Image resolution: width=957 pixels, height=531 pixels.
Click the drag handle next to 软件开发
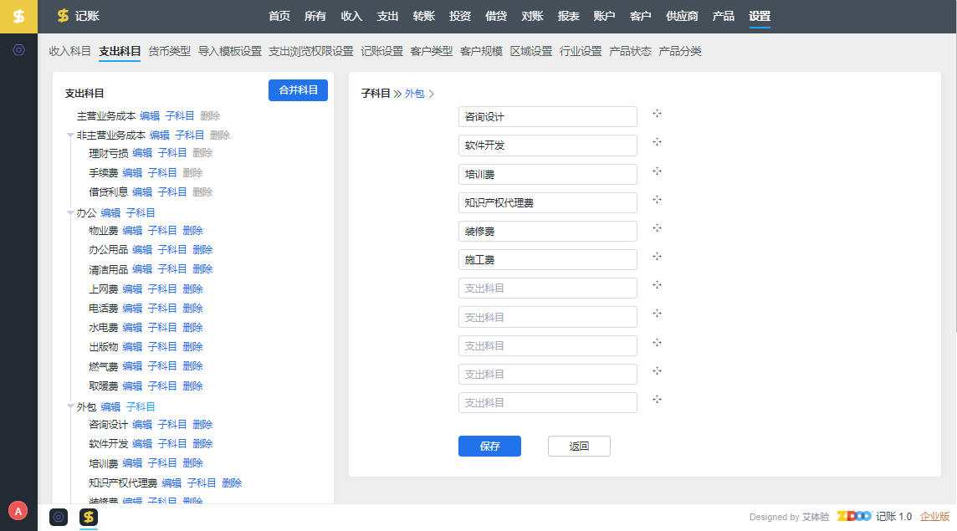tap(658, 142)
